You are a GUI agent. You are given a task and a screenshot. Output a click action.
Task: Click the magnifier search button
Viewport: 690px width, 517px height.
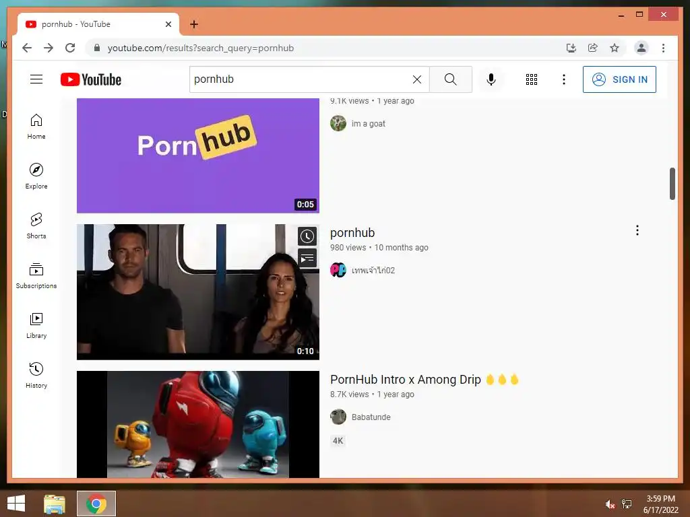(450, 79)
